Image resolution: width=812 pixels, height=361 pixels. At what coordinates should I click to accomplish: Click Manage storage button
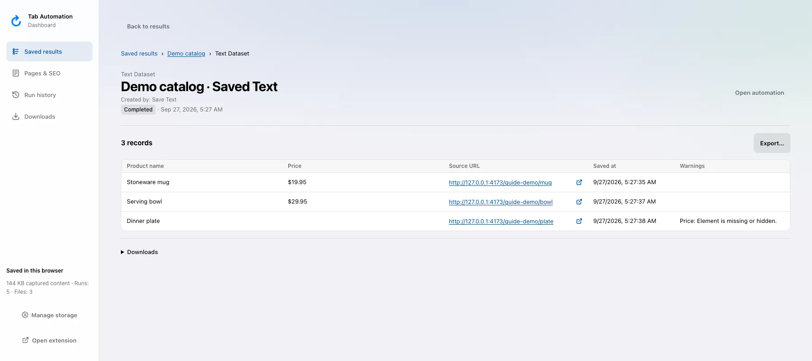click(49, 315)
